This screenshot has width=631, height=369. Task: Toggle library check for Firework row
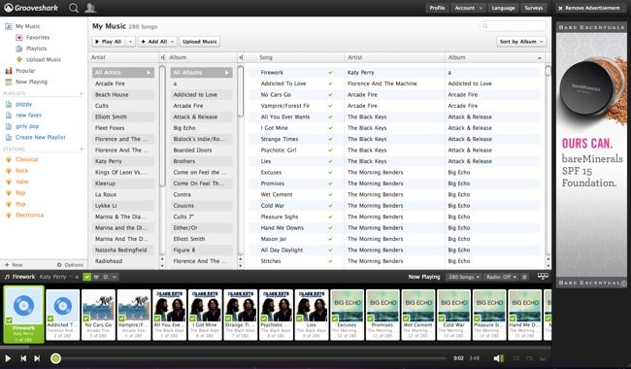330,73
